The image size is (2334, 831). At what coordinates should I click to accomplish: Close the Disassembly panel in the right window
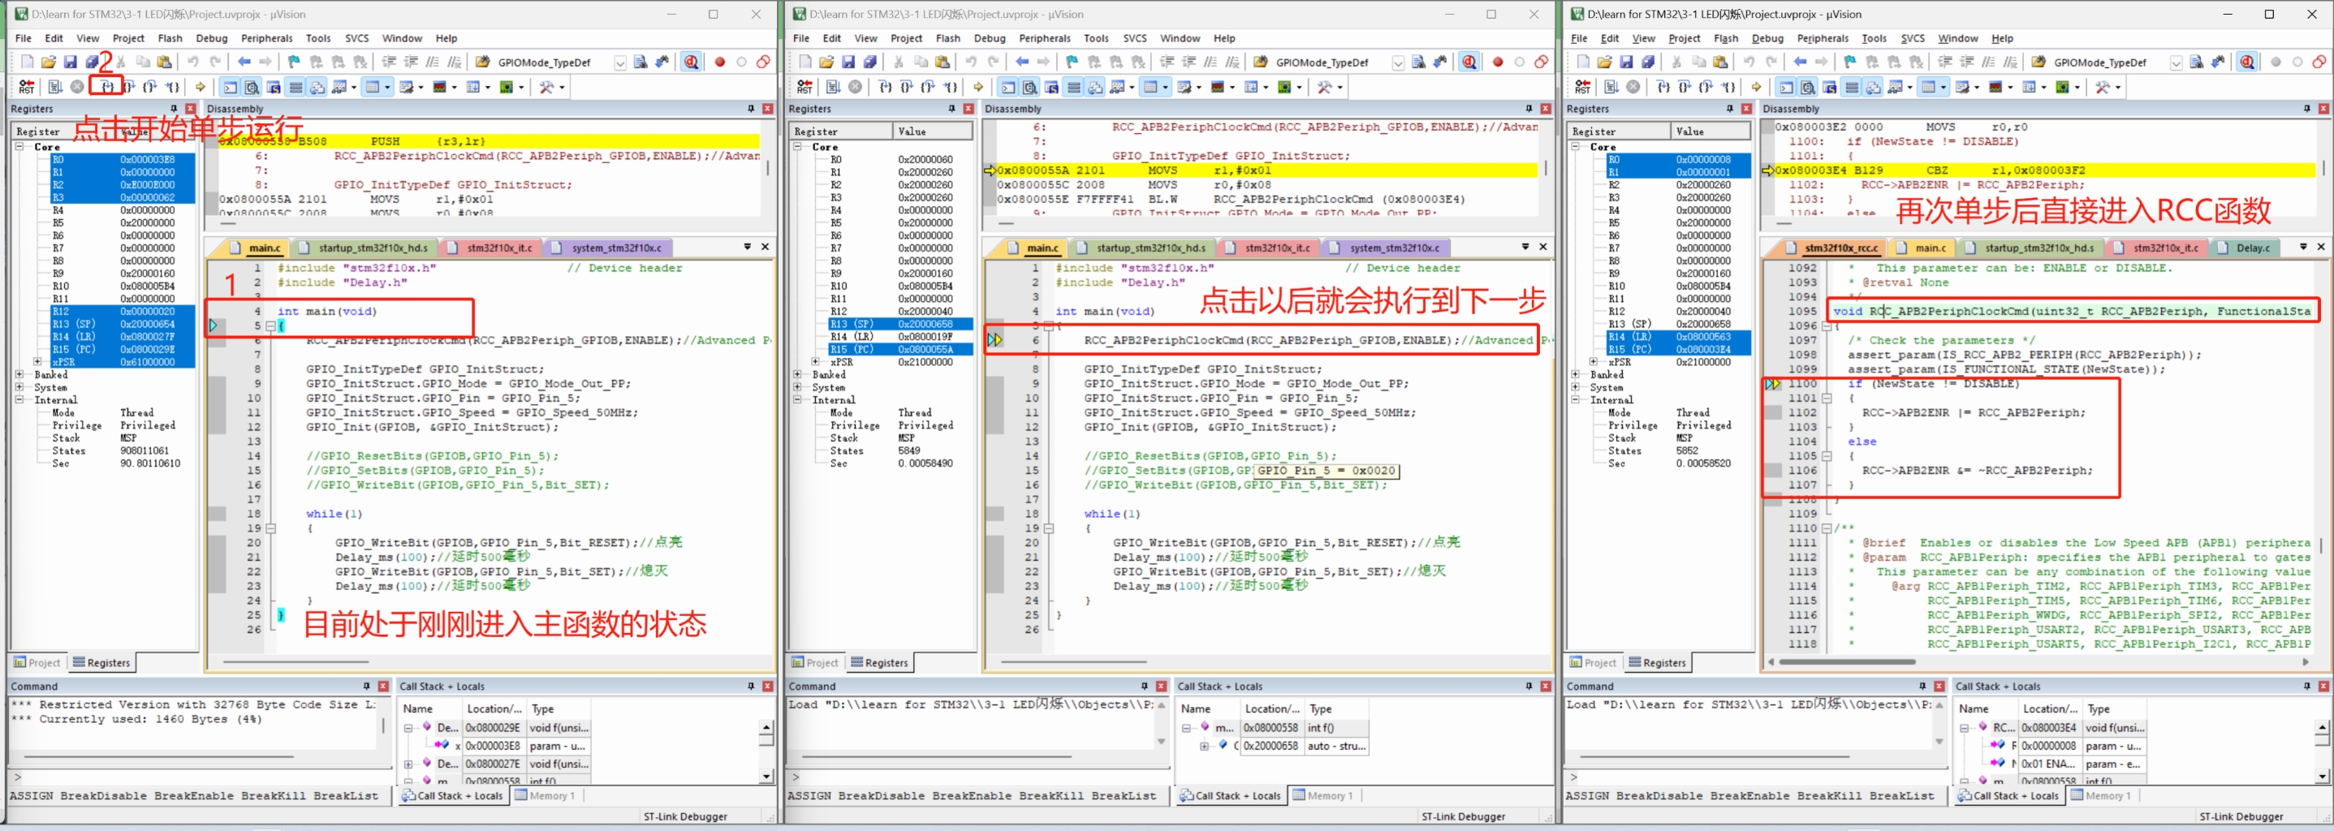click(2323, 109)
